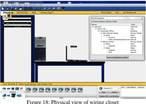Open the Activity Wizard toolbar icon

[20, 9]
